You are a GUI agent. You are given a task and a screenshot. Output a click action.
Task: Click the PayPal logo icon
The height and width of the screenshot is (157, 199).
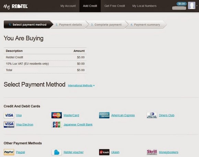pyautogui.click(x=9, y=152)
